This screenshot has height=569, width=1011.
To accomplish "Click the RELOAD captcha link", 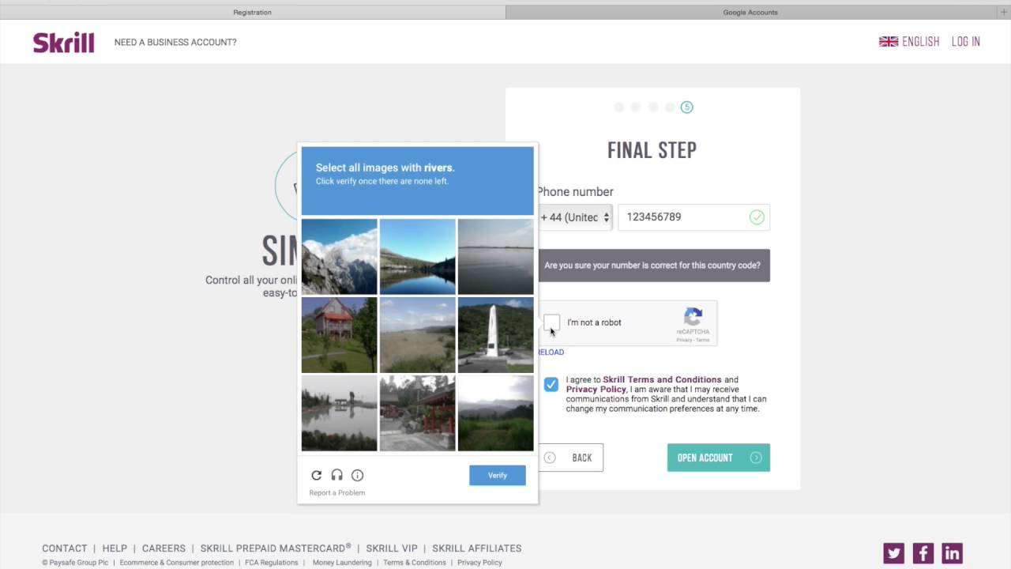I will pos(551,352).
